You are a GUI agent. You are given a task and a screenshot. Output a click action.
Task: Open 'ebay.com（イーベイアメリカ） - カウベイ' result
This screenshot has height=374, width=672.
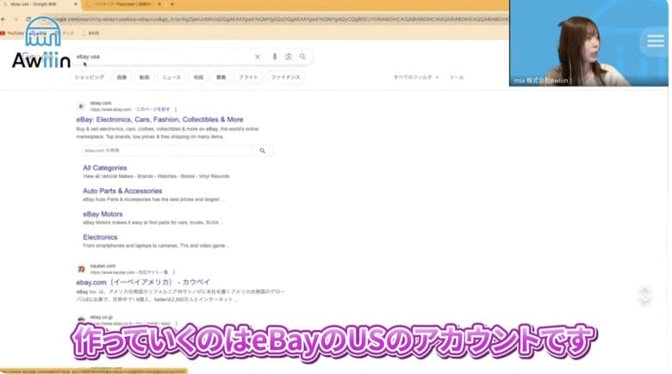pyautogui.click(x=143, y=282)
